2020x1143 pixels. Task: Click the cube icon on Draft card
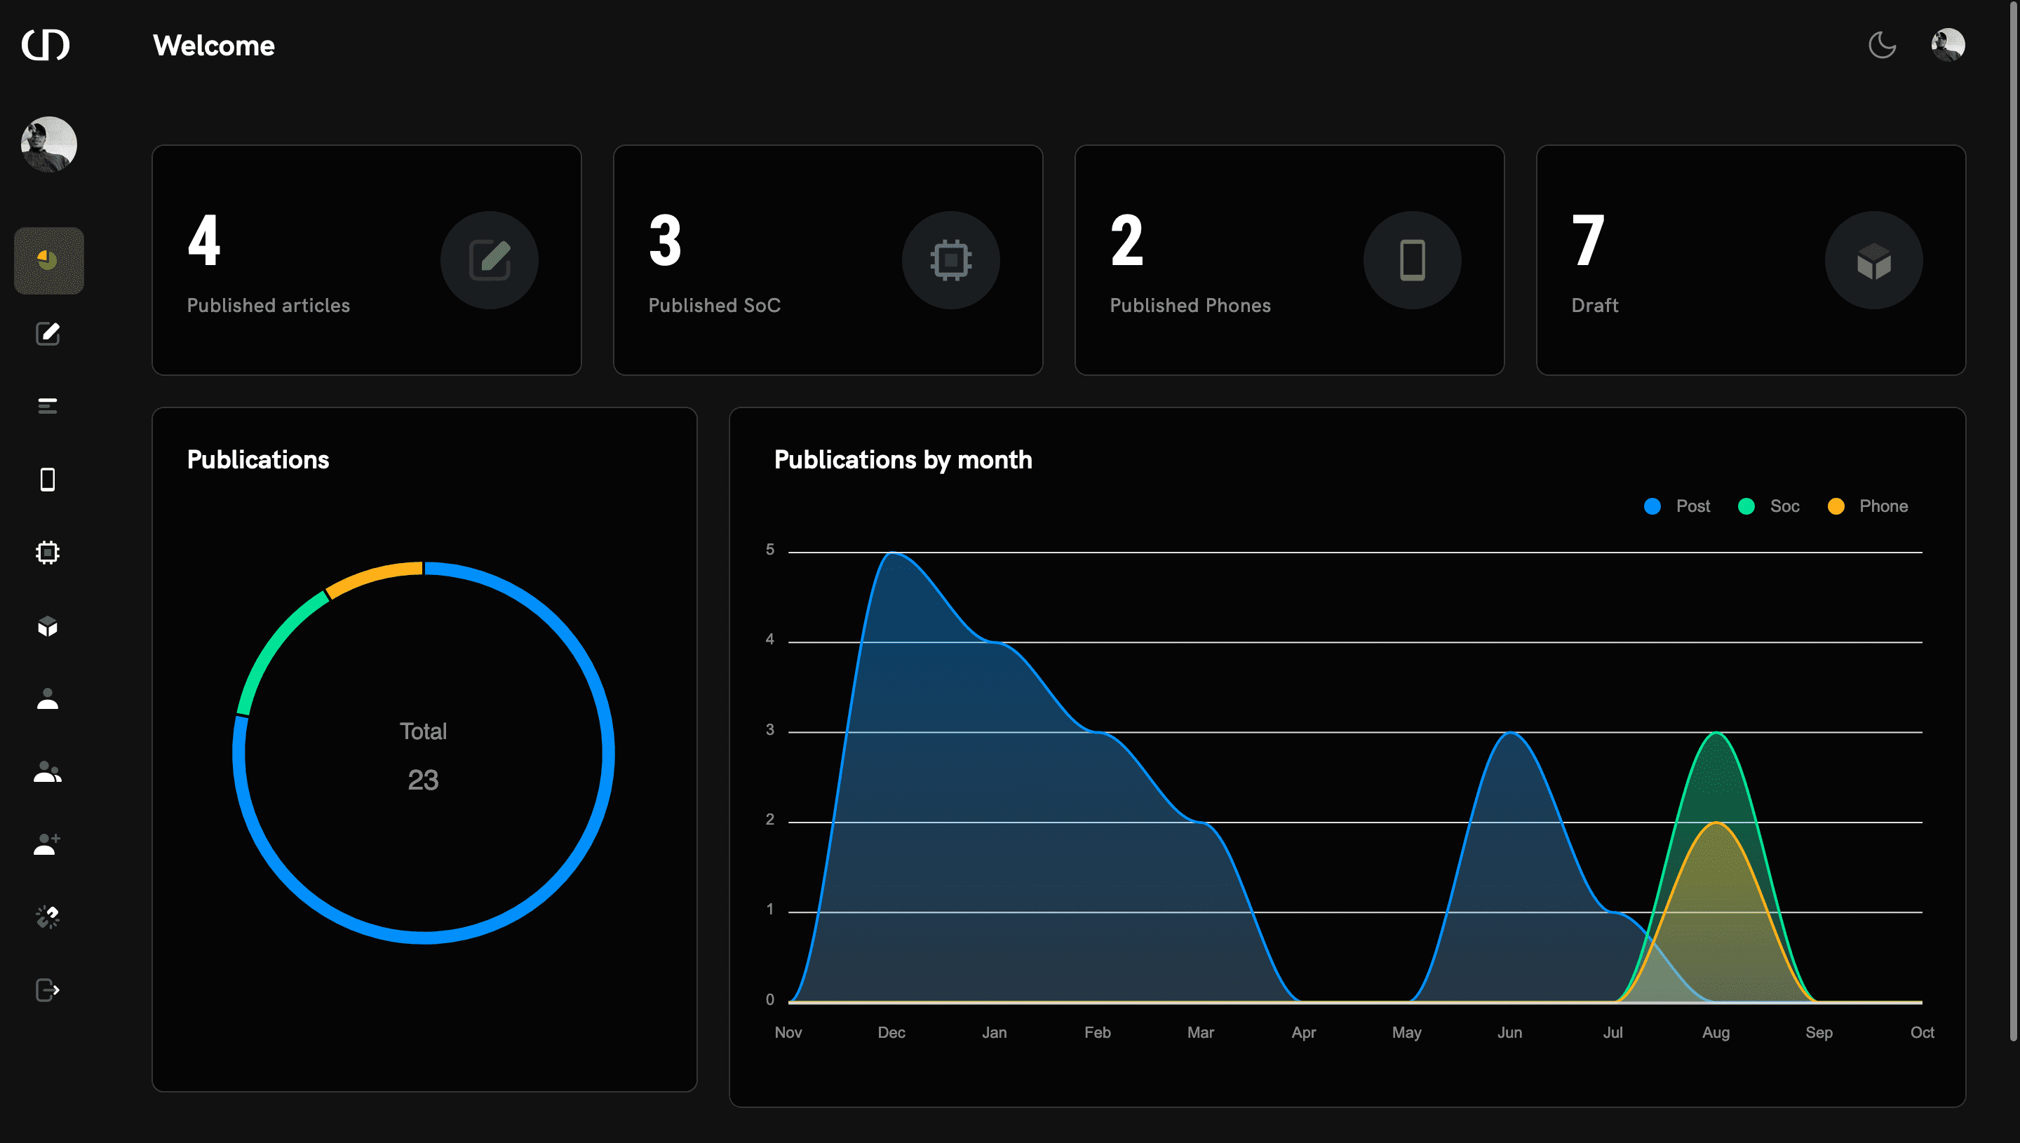(x=1874, y=260)
